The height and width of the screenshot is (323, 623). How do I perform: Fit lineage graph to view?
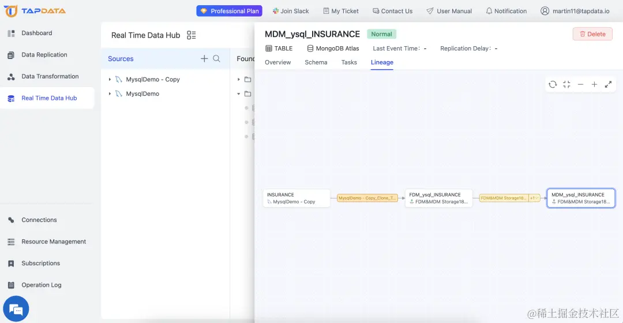[566, 84]
